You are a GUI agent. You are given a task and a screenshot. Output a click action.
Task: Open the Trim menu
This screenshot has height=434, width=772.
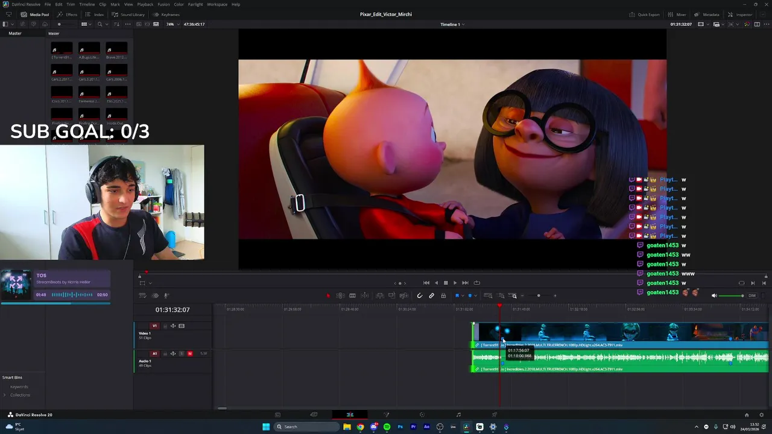tap(71, 4)
